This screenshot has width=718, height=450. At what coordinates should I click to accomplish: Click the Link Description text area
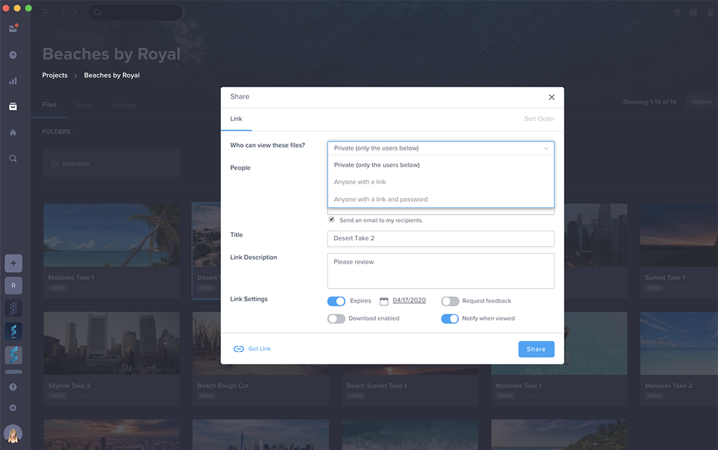coord(441,271)
